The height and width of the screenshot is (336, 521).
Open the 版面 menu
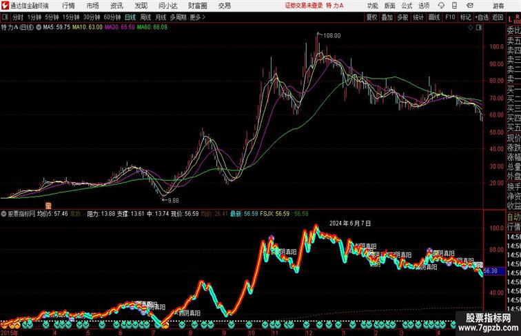(x=390, y=6)
